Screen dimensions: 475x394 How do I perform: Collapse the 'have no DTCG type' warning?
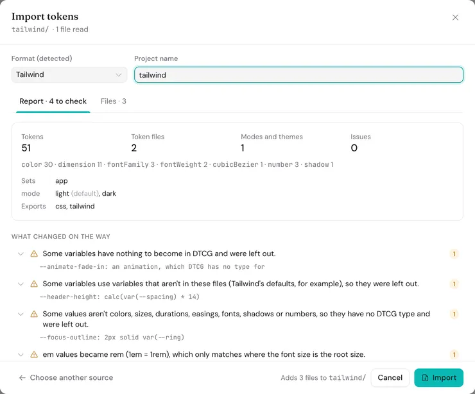[21, 314]
